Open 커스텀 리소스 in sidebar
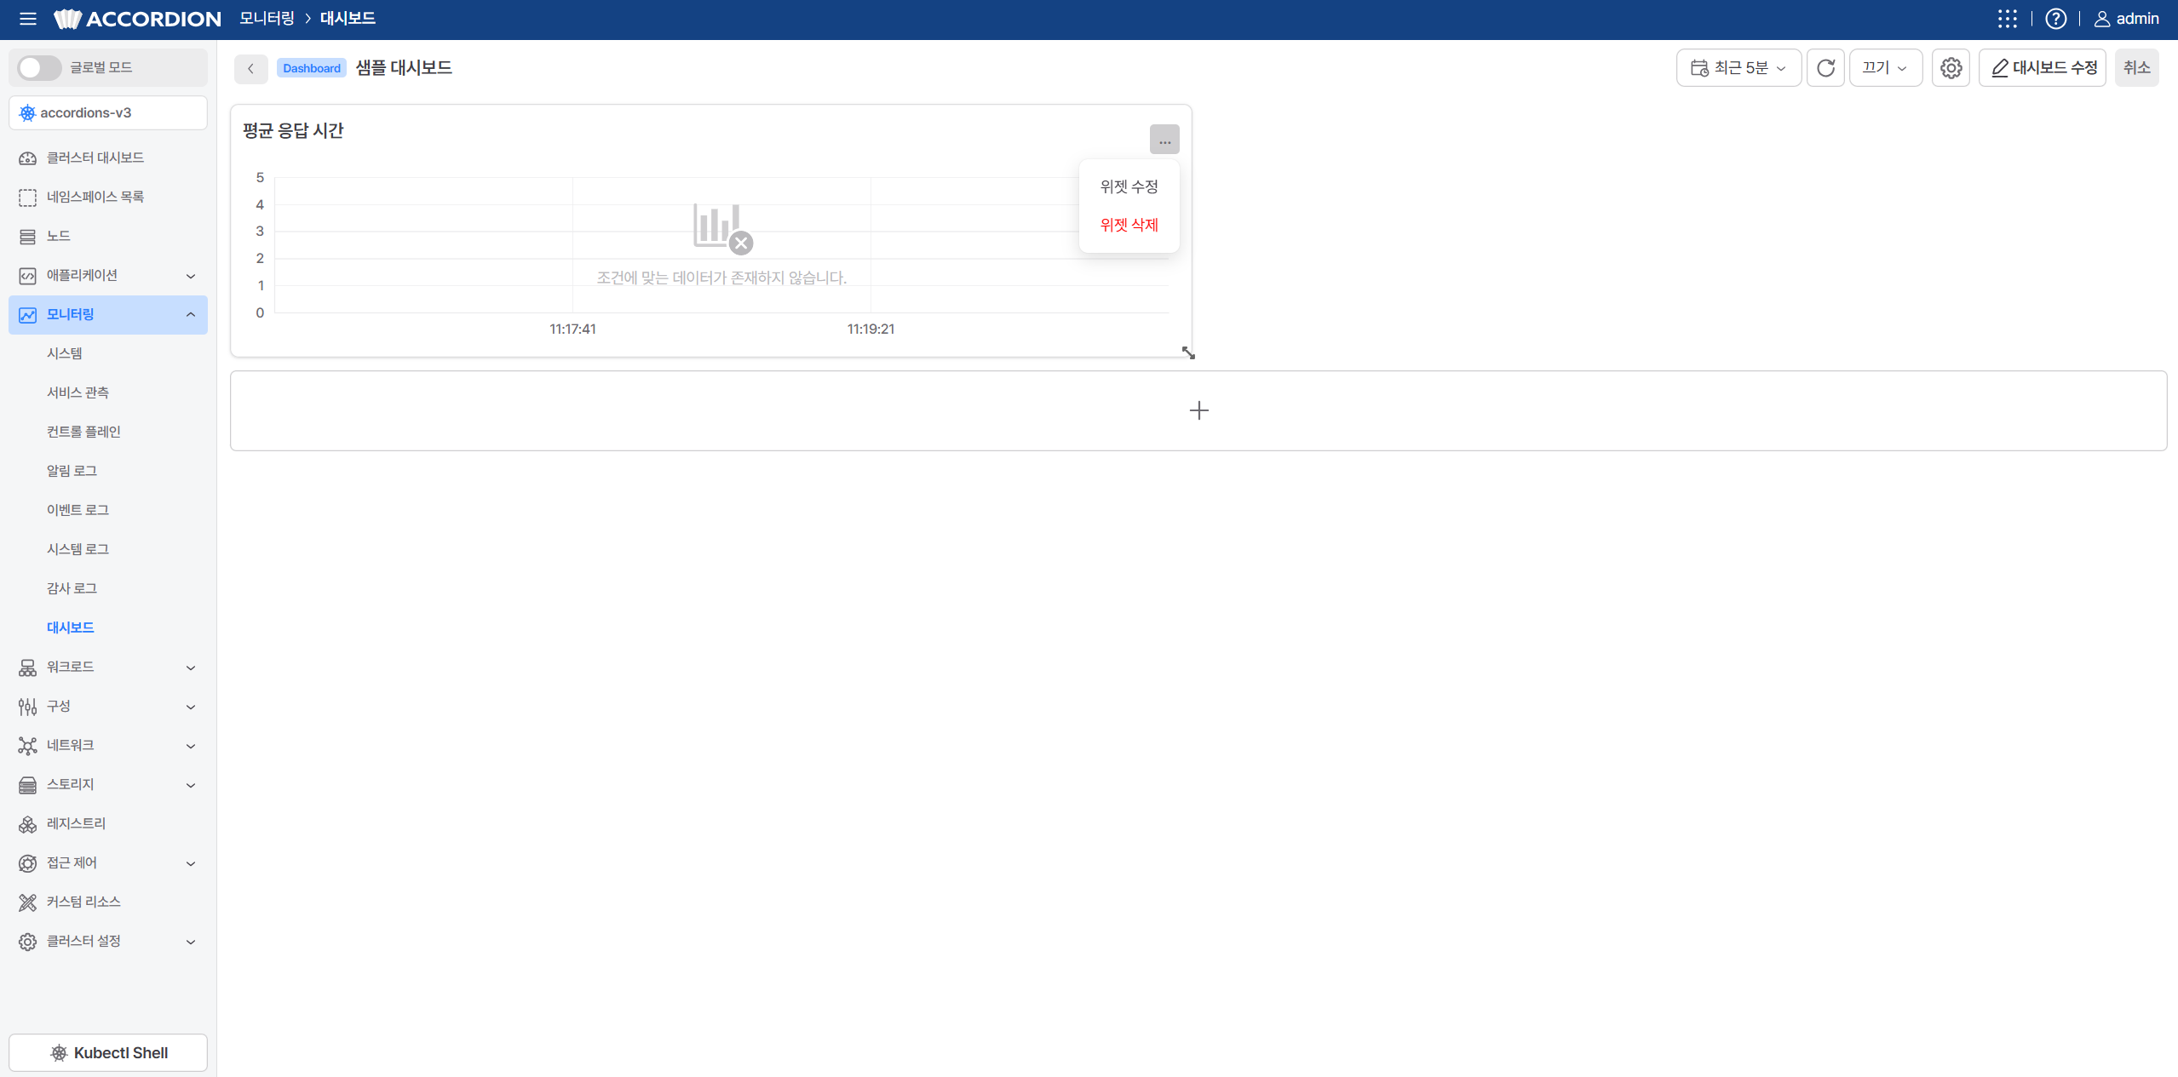Screen dimensions: 2178x1077 click(108, 902)
